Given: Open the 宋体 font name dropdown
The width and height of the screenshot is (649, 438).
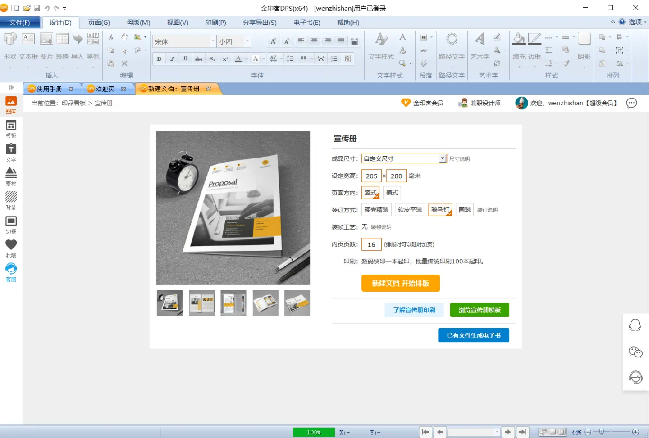Looking at the screenshot, I should pyautogui.click(x=213, y=41).
